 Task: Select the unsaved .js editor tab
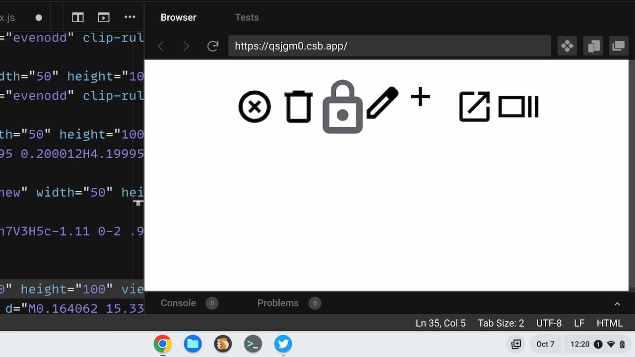coord(25,17)
